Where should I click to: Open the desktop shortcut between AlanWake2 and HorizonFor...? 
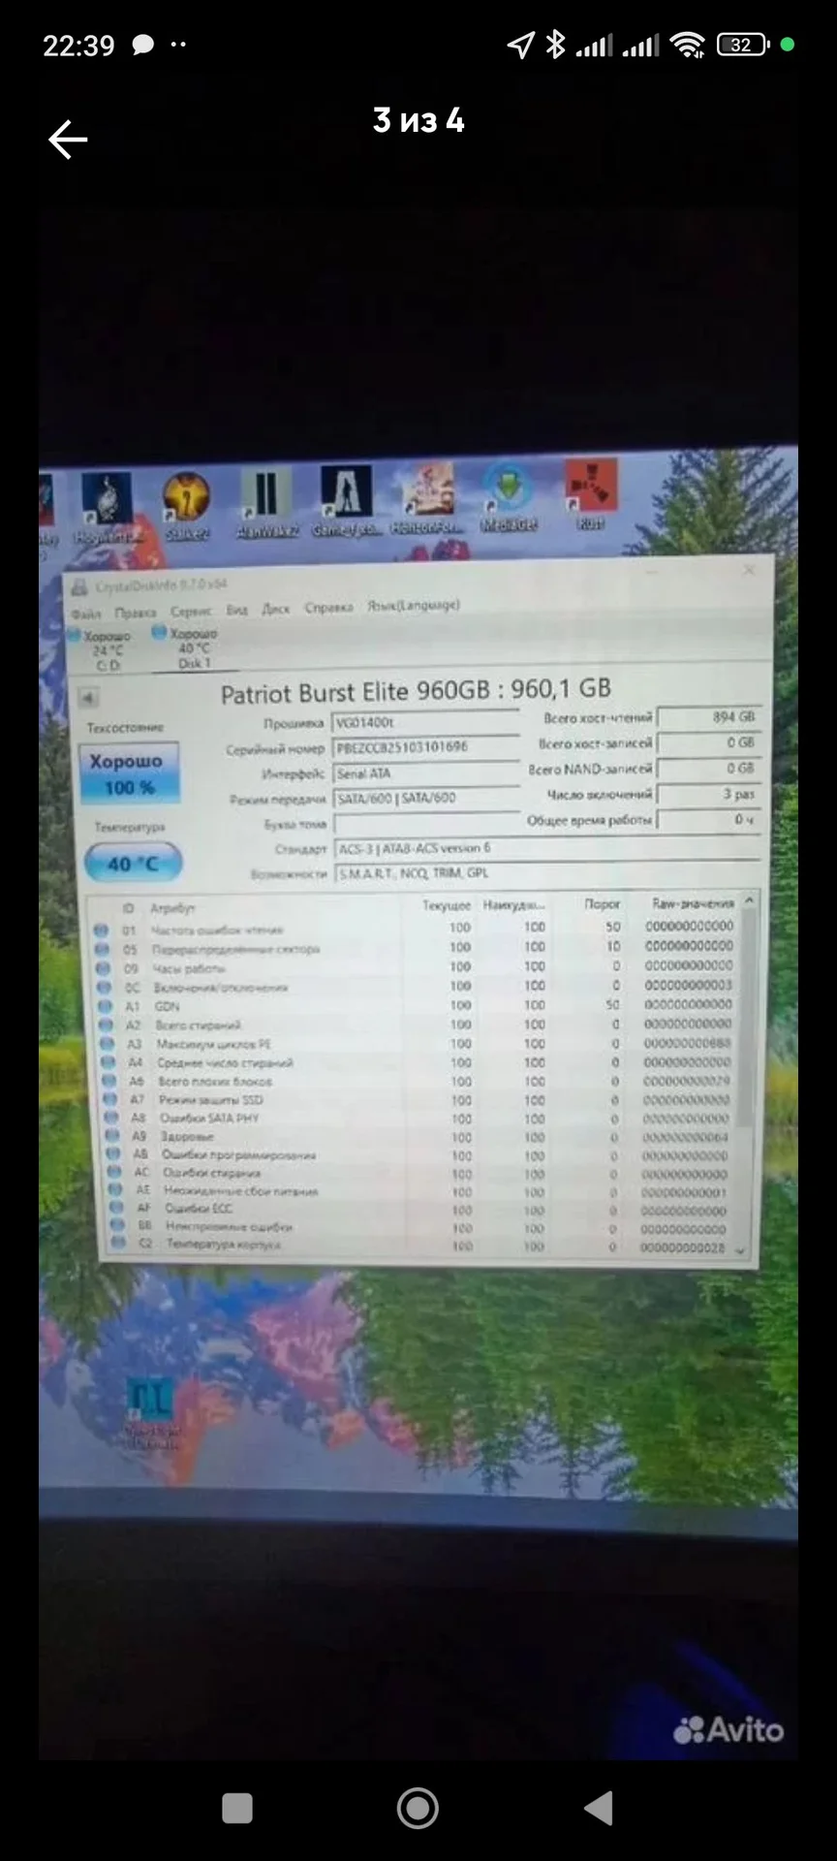click(346, 502)
